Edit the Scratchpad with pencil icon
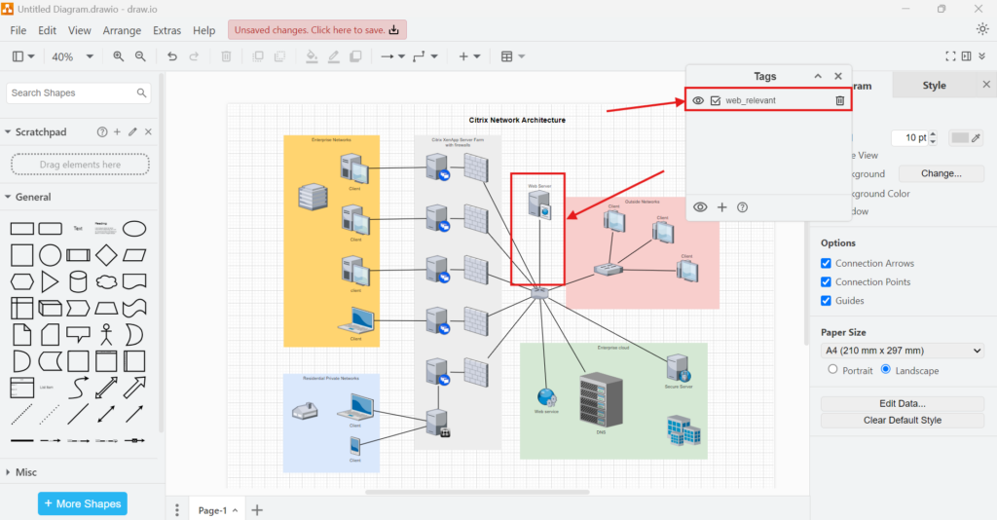Screen dimensions: 997x520 (132, 131)
